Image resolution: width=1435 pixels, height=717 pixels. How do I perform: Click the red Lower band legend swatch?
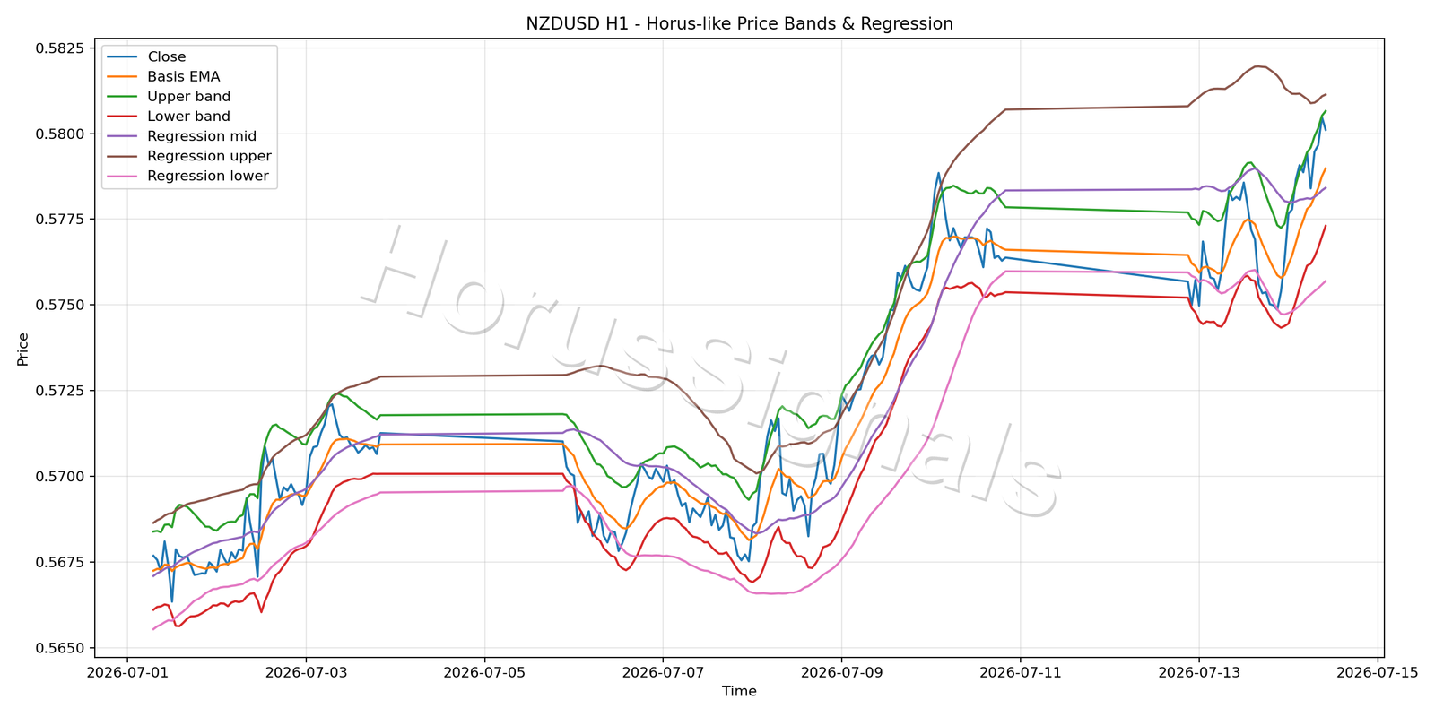(122, 116)
